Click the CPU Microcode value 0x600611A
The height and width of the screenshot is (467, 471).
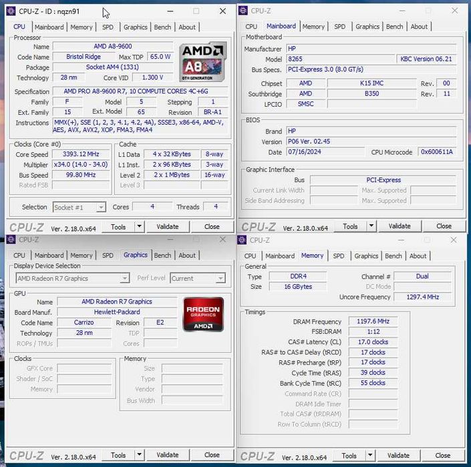tap(437, 151)
